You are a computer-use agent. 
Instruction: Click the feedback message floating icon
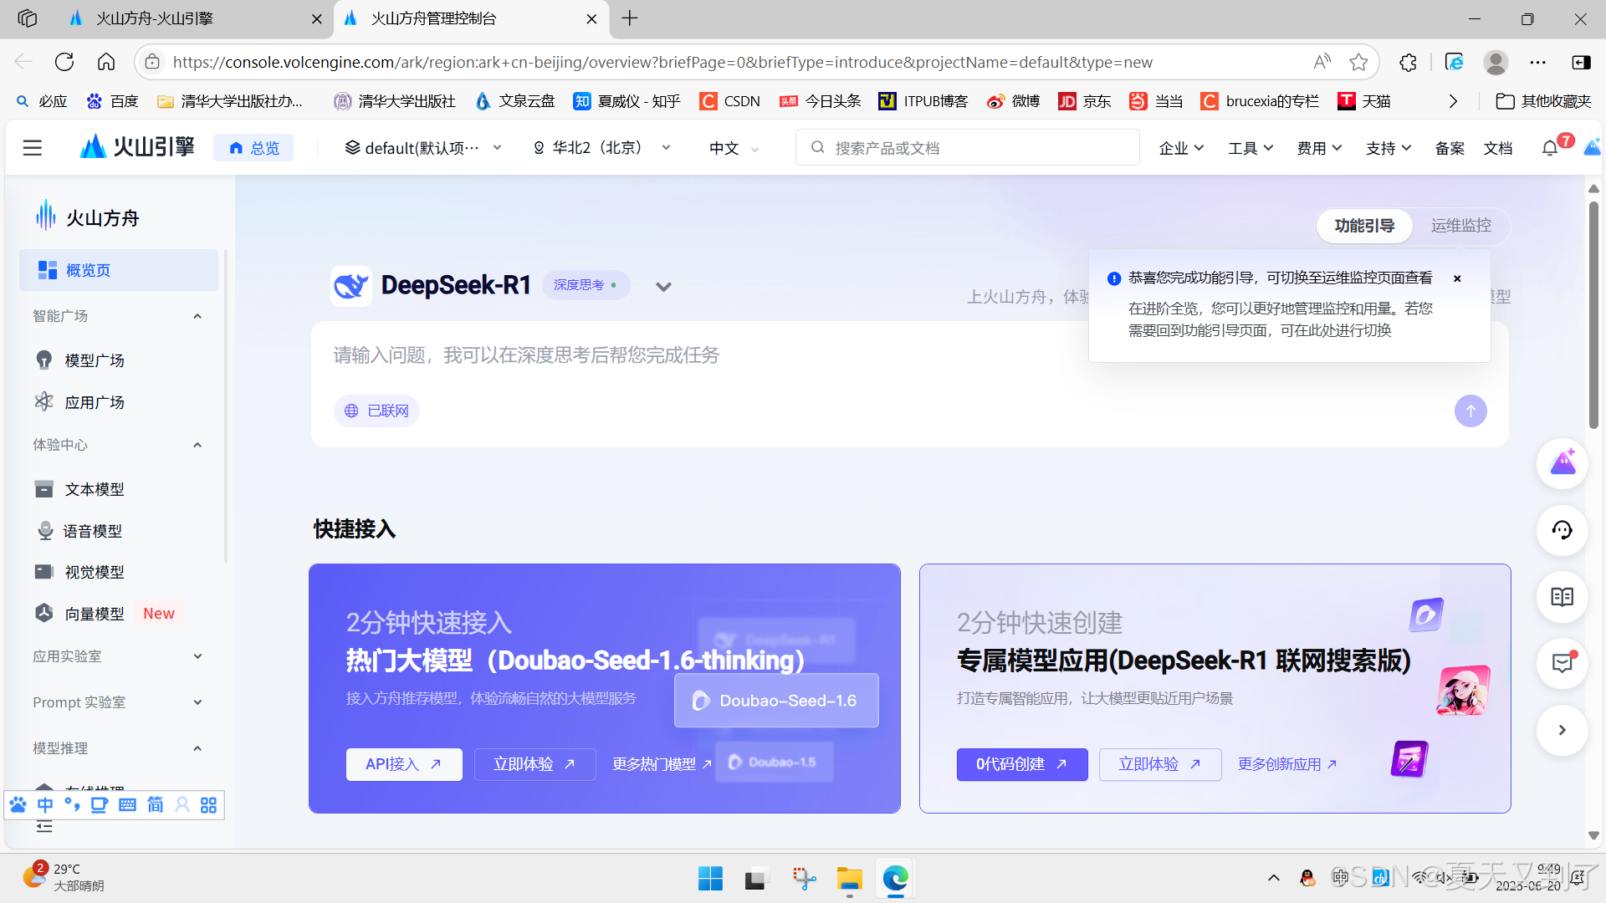(x=1562, y=663)
